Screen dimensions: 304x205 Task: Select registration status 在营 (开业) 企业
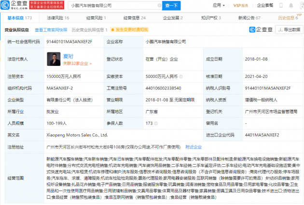tap(162, 59)
